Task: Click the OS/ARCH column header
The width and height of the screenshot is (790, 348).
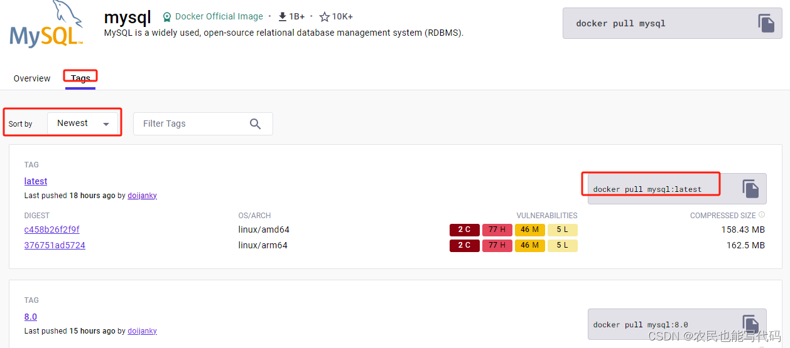Action: [255, 215]
